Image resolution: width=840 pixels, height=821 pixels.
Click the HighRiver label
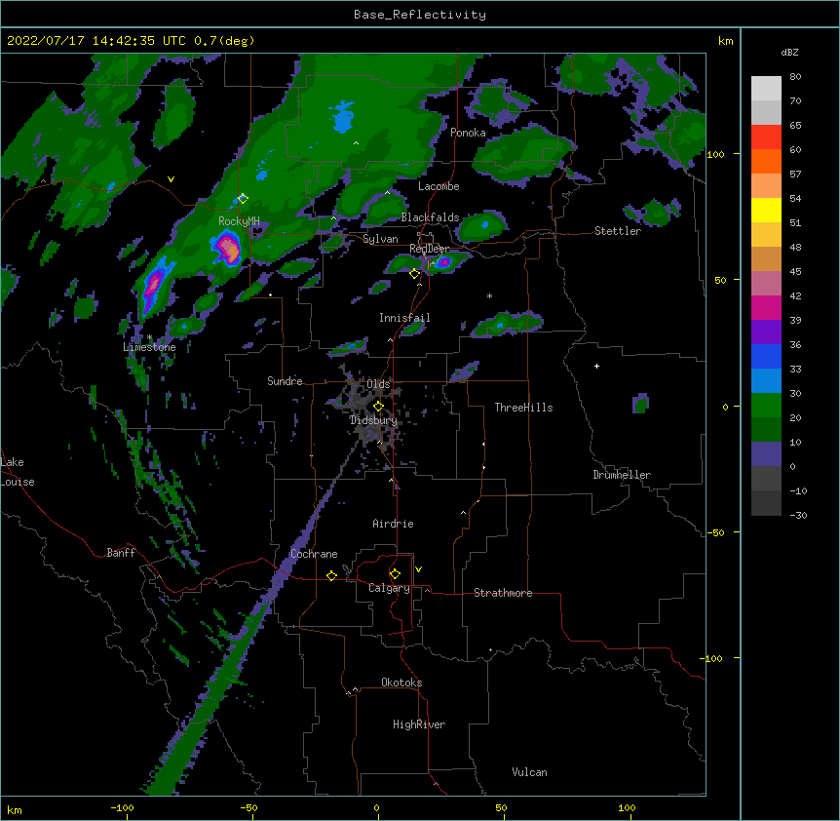[x=419, y=724]
